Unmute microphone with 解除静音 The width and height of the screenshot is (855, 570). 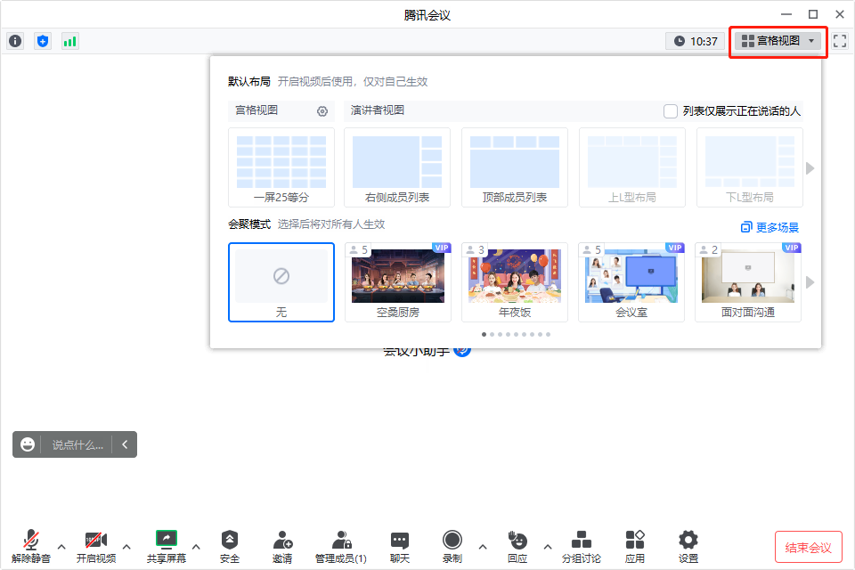click(x=31, y=547)
